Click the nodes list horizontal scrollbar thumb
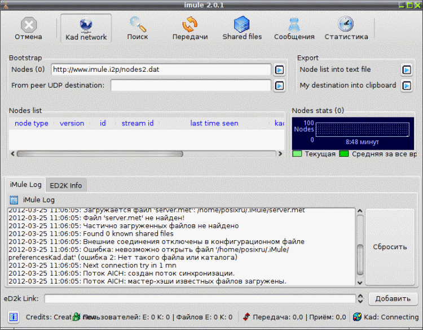This screenshot has width=423, height=330. [100, 154]
